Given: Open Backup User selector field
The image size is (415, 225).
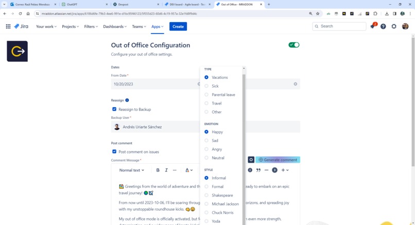Looking at the screenshot, I should (x=205, y=127).
